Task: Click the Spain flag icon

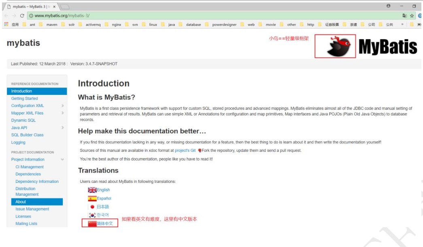Action: pyautogui.click(x=92, y=199)
